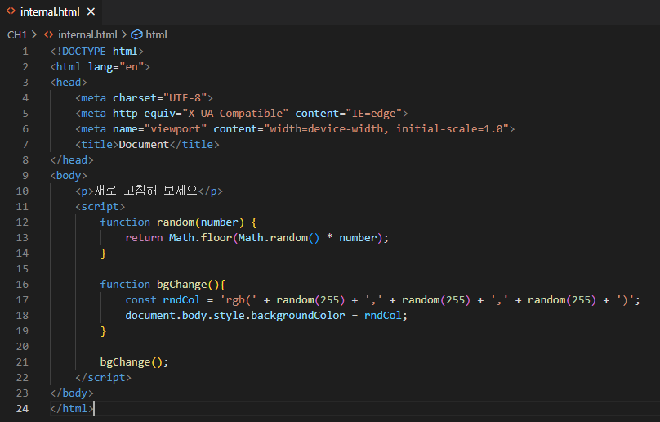Click rndCol variable declaration on line 17
Screen dimensions: 660x422
(x=182, y=300)
